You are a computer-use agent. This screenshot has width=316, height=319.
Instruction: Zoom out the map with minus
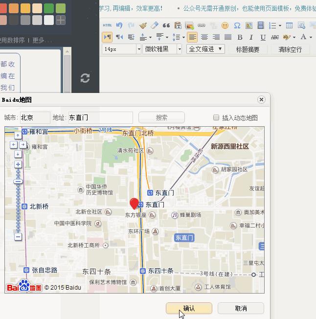18,237
